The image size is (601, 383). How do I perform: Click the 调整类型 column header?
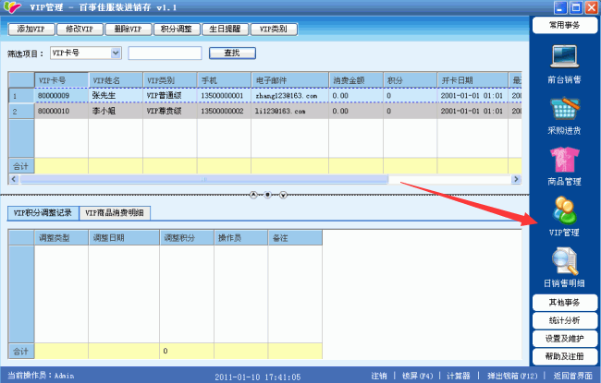[x=62, y=237]
